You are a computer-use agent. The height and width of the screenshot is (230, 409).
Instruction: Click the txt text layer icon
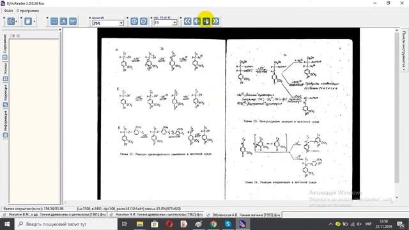73,21
